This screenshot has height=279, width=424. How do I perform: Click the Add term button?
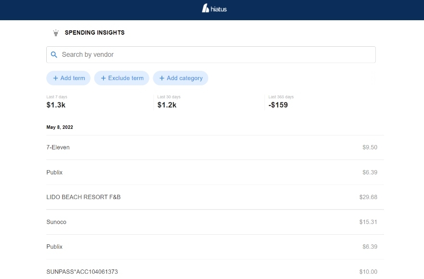pos(68,78)
